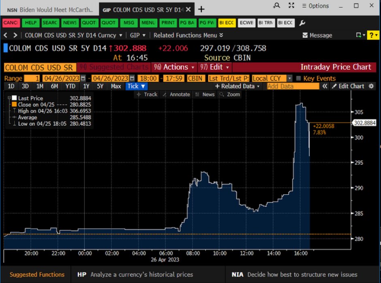The width and height of the screenshot is (381, 283).
Task: Open the end date calendar picker
Action: 132,78
